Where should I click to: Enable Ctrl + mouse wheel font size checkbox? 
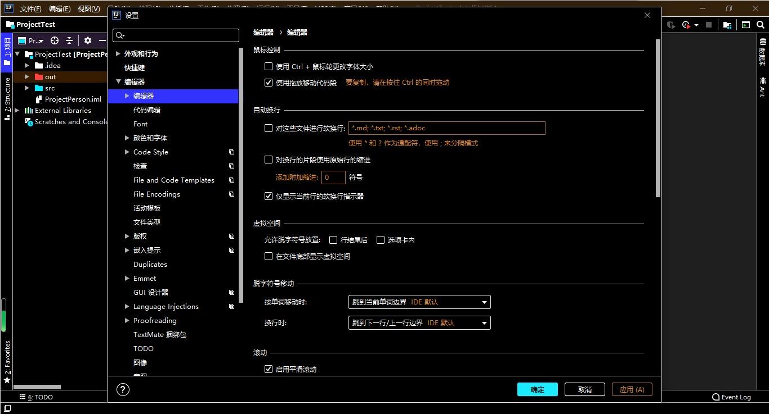[x=269, y=66]
